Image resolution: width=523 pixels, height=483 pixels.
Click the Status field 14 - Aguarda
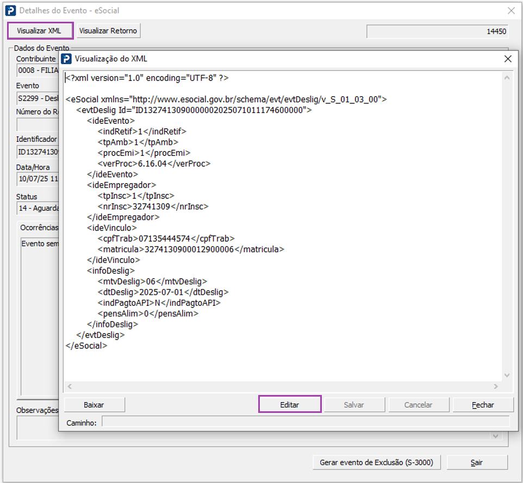click(x=38, y=208)
